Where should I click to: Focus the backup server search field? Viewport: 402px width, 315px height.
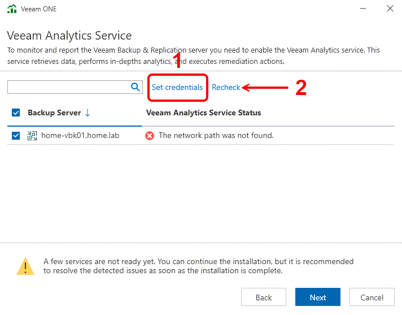68,87
